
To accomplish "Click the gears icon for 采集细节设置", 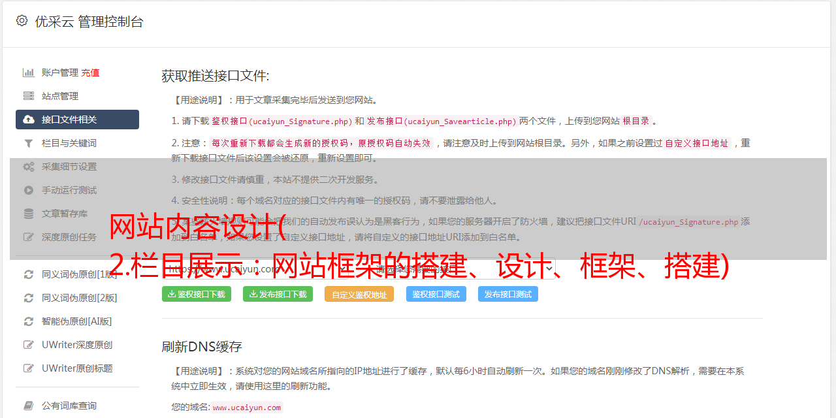I will (29, 167).
